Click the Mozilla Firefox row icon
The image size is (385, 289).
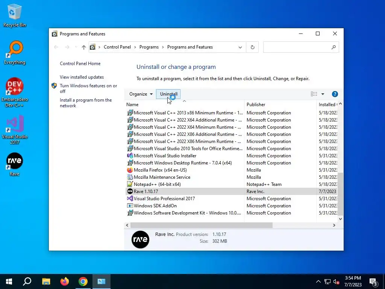pyautogui.click(x=130, y=170)
